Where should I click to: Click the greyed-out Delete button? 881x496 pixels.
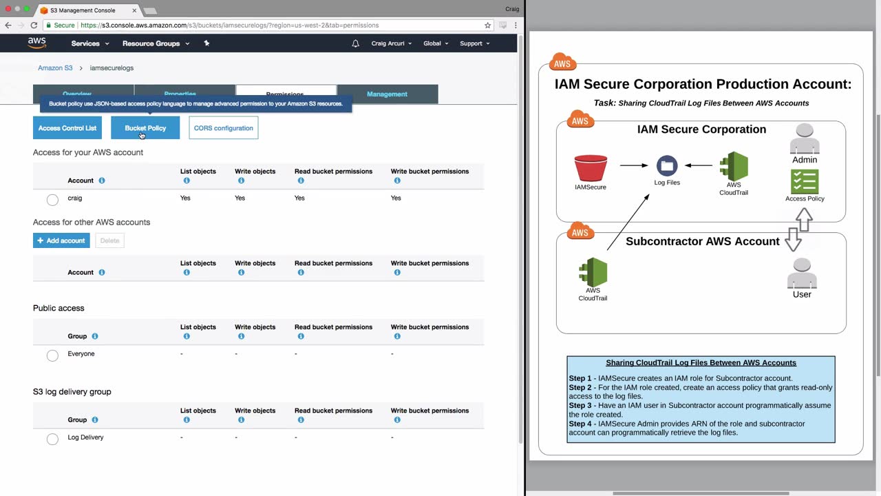click(x=109, y=240)
